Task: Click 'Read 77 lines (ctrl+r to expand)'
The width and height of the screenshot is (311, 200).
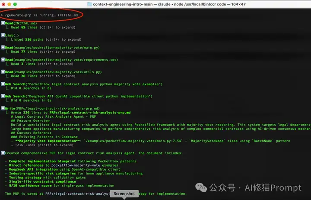Action: [43, 52]
